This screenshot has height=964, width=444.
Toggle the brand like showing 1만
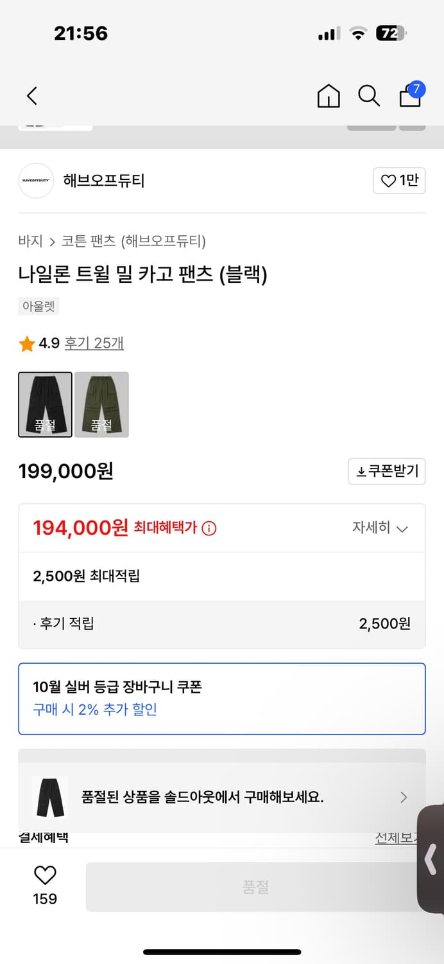click(398, 181)
